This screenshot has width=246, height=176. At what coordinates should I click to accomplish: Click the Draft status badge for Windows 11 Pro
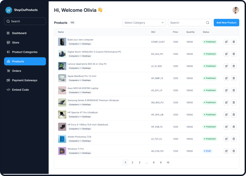point(207,151)
